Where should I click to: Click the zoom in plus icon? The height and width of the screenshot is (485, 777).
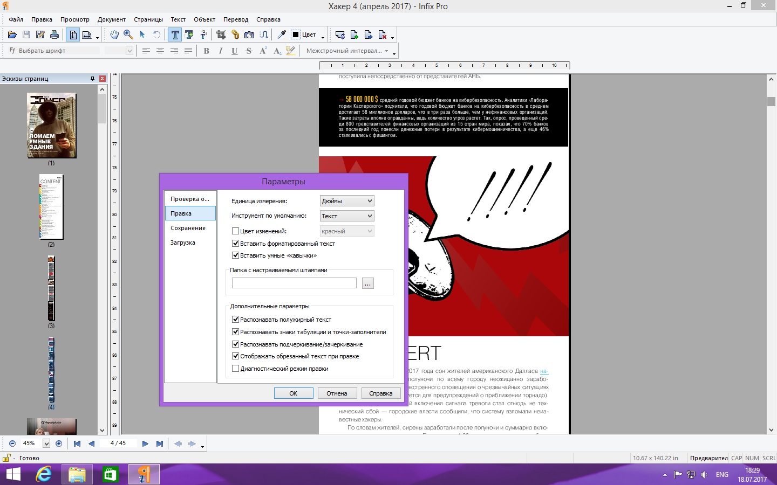(59, 444)
